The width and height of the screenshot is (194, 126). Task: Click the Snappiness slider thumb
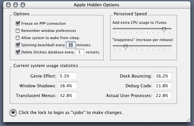coord(126,47)
